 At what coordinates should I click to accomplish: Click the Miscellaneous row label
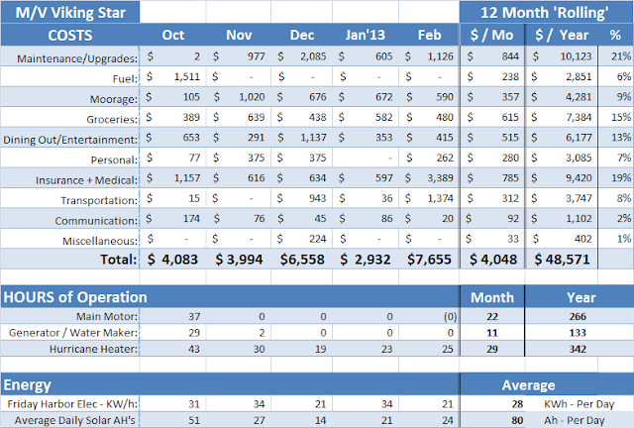[x=100, y=241]
